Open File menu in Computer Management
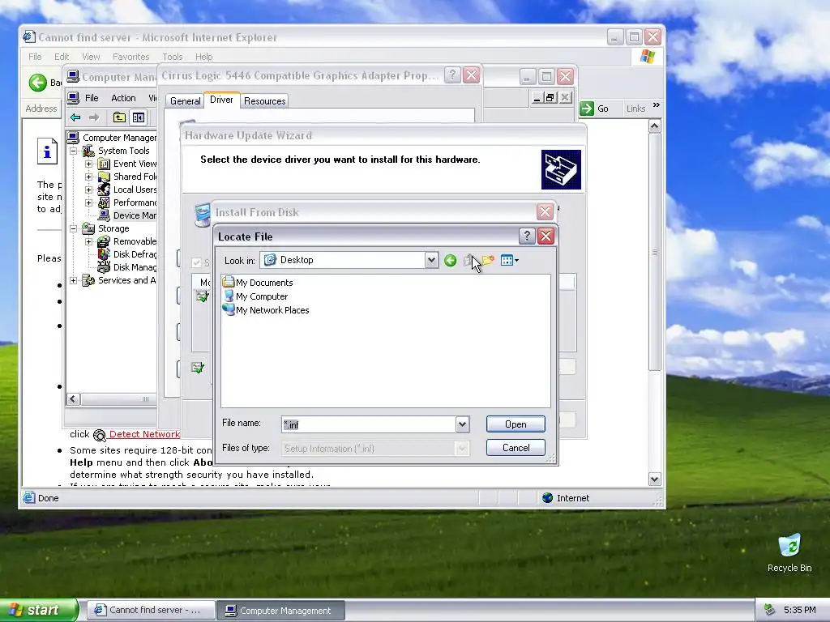 [x=92, y=98]
